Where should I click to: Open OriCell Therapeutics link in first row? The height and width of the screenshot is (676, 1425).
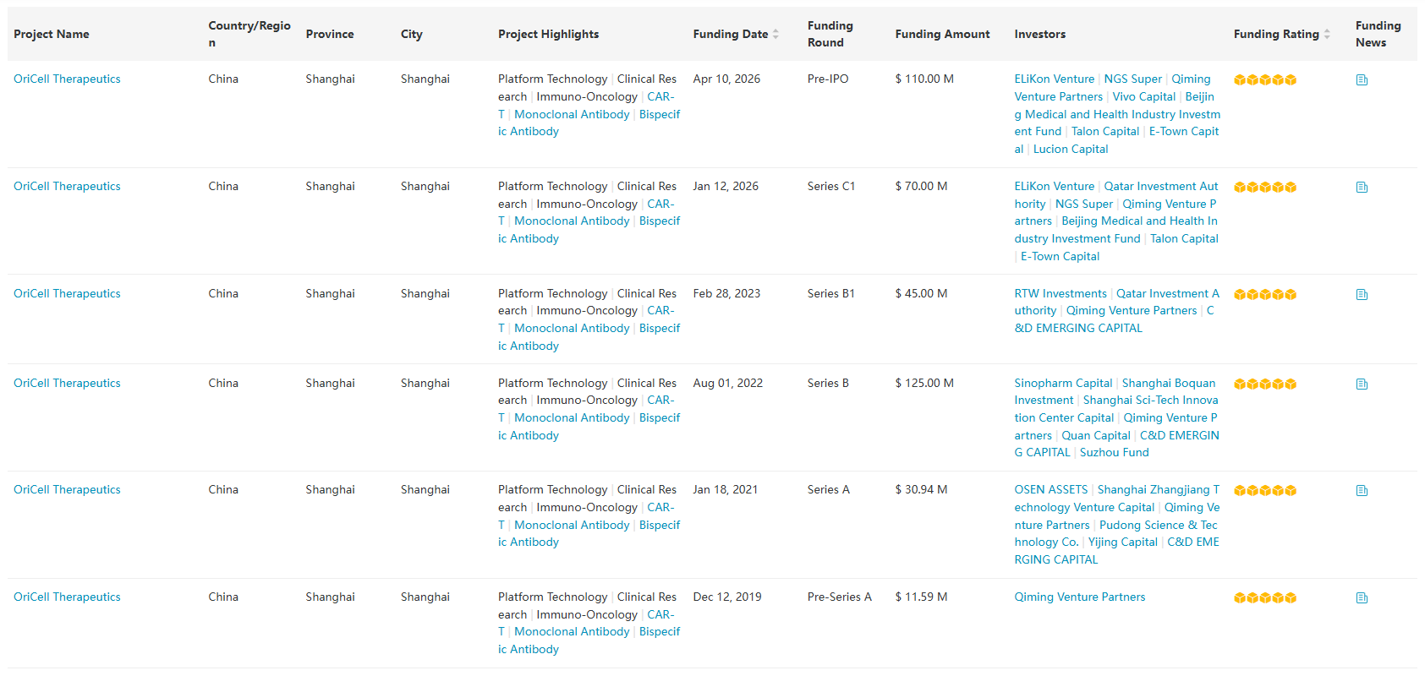coord(67,79)
